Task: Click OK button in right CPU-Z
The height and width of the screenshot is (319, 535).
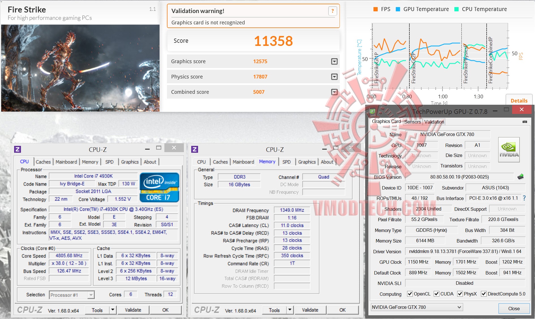Action: tap(343, 310)
